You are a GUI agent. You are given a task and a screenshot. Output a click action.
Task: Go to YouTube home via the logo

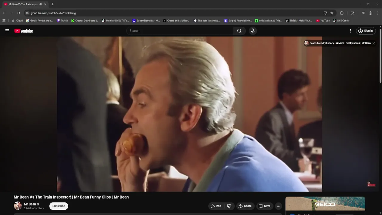(x=24, y=31)
